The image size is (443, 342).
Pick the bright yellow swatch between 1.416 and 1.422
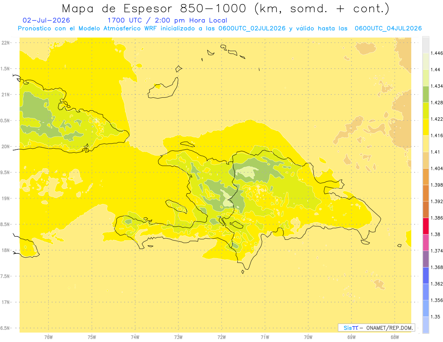[426, 127]
